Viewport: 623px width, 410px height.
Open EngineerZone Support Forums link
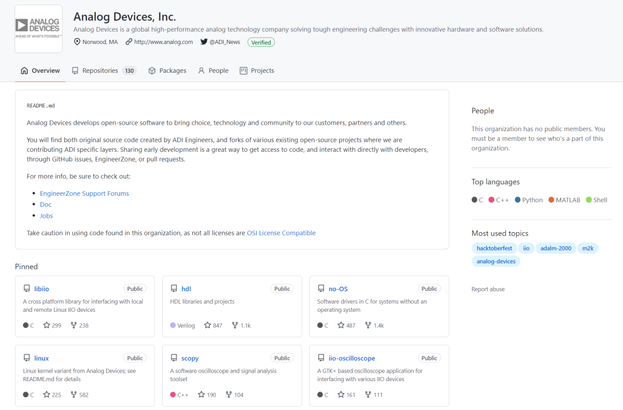click(84, 193)
